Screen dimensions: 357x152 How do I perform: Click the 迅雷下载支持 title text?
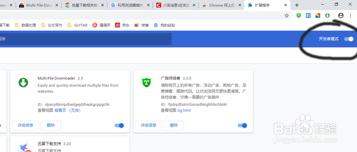(x=49, y=143)
